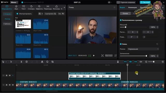166x93 pixels.
Task: Open the Переходы transitions panel
Action: [48, 7]
